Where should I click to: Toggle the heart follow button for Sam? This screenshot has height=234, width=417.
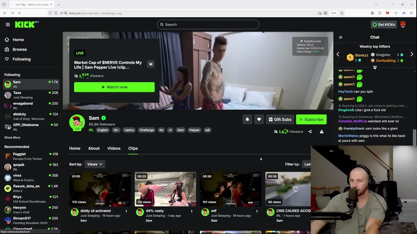pyautogui.click(x=259, y=120)
